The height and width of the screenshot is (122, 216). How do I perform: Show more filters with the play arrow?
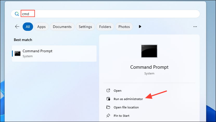tap(140, 27)
